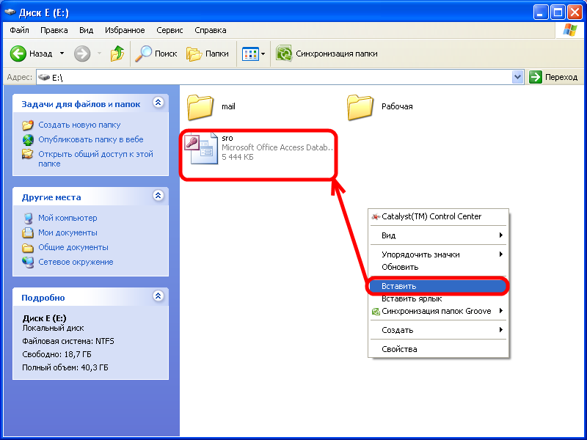
Task: Open the Back button history dropdown arrow
Action: [x=62, y=54]
